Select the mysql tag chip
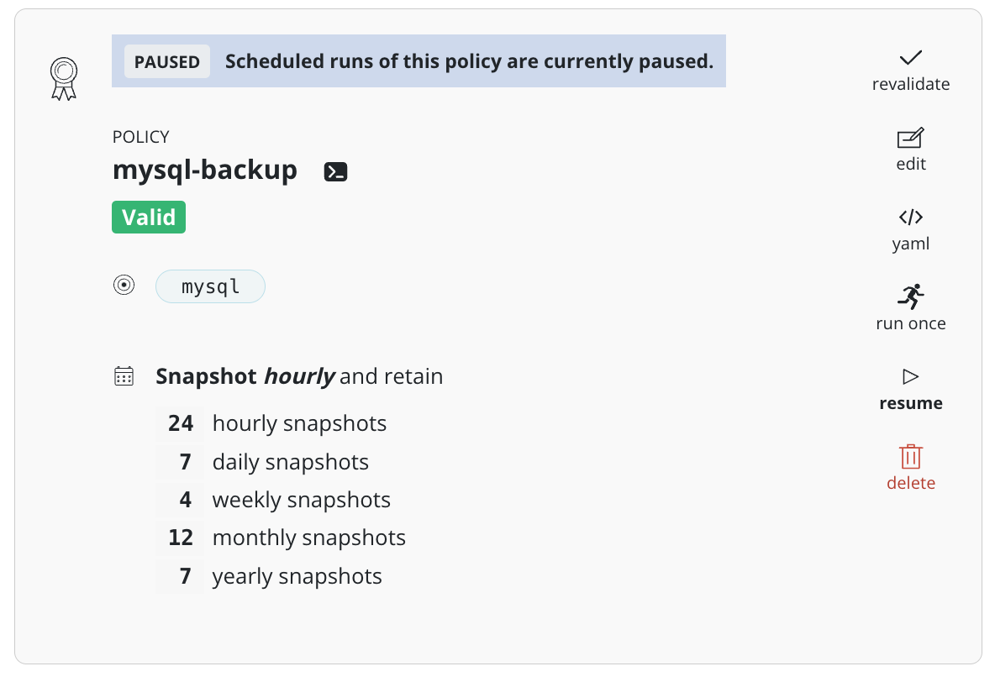 pos(210,286)
